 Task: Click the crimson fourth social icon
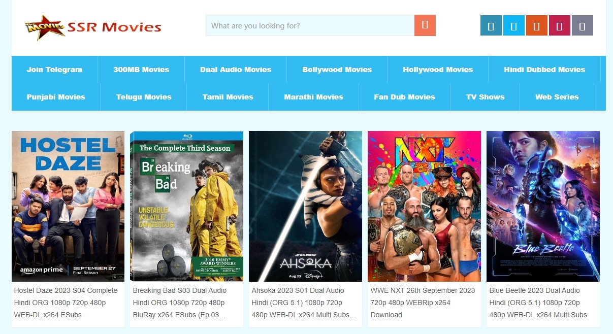(560, 25)
